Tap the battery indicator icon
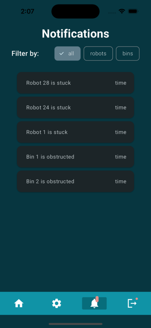Image resolution: width=151 pixels, height=328 pixels. click(x=133, y=11)
